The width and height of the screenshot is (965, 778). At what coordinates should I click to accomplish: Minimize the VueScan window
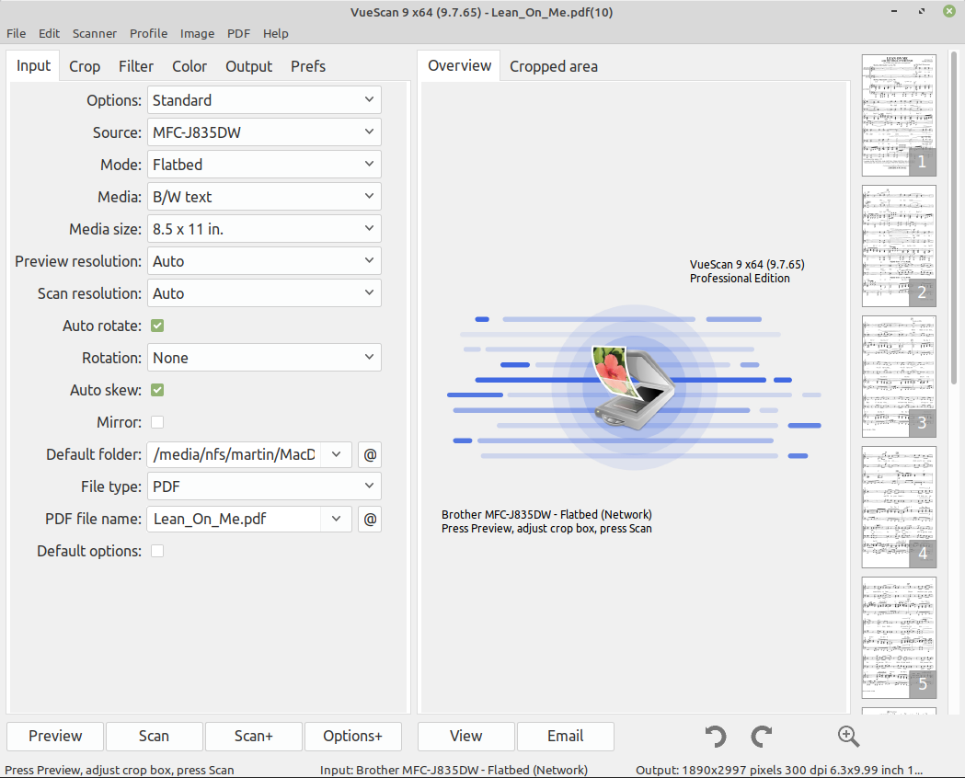click(x=893, y=11)
